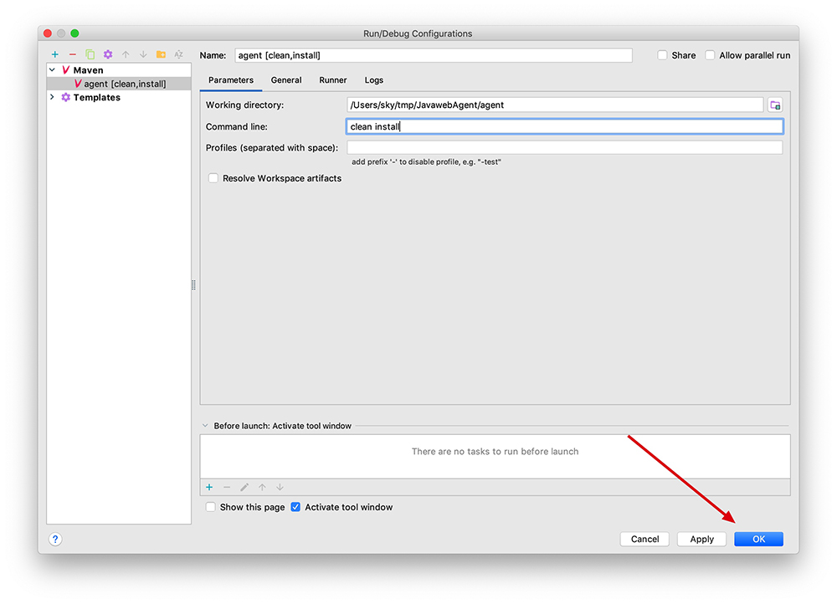Open the Runner tab

coord(333,80)
